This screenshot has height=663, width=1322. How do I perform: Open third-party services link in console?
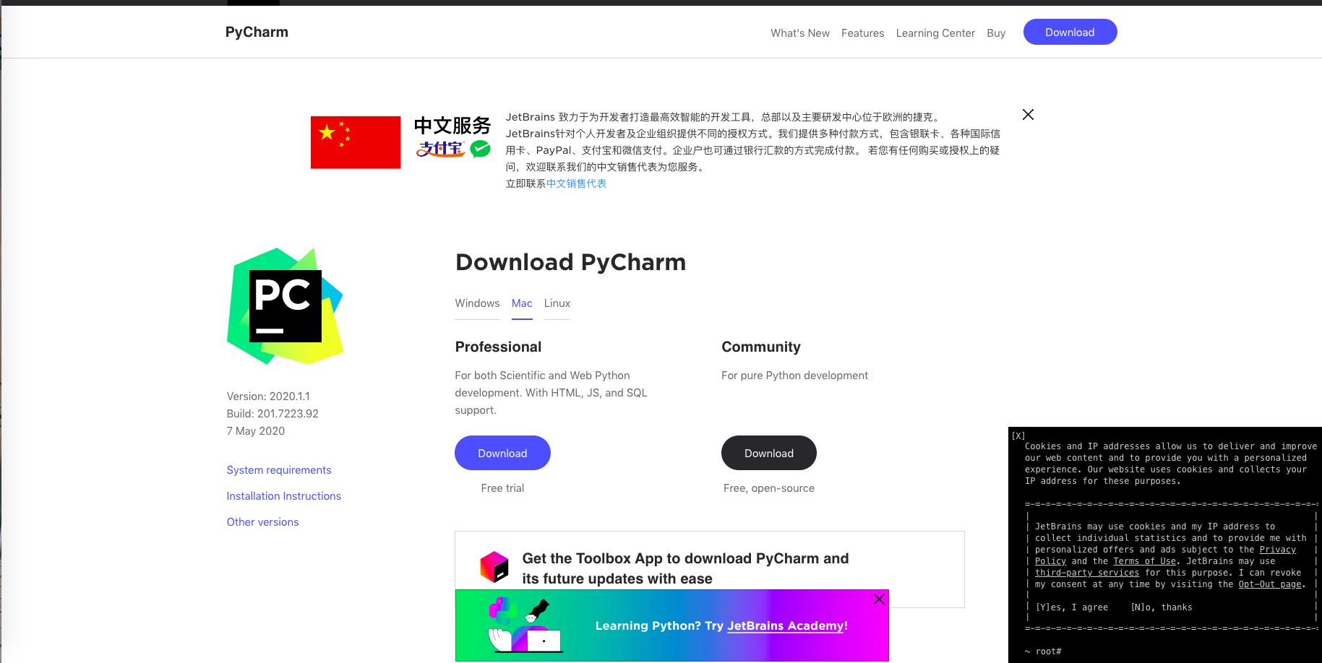[x=1087, y=573]
